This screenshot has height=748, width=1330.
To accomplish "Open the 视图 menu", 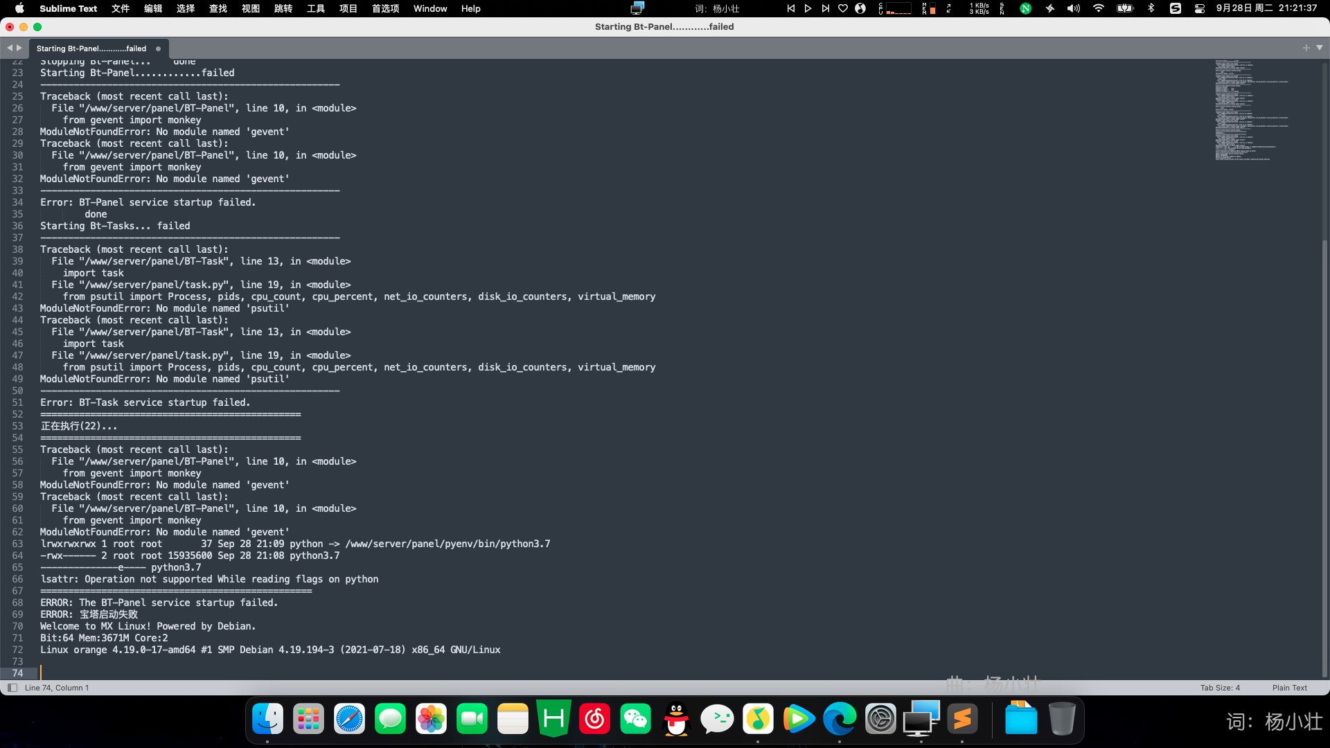I will (251, 8).
